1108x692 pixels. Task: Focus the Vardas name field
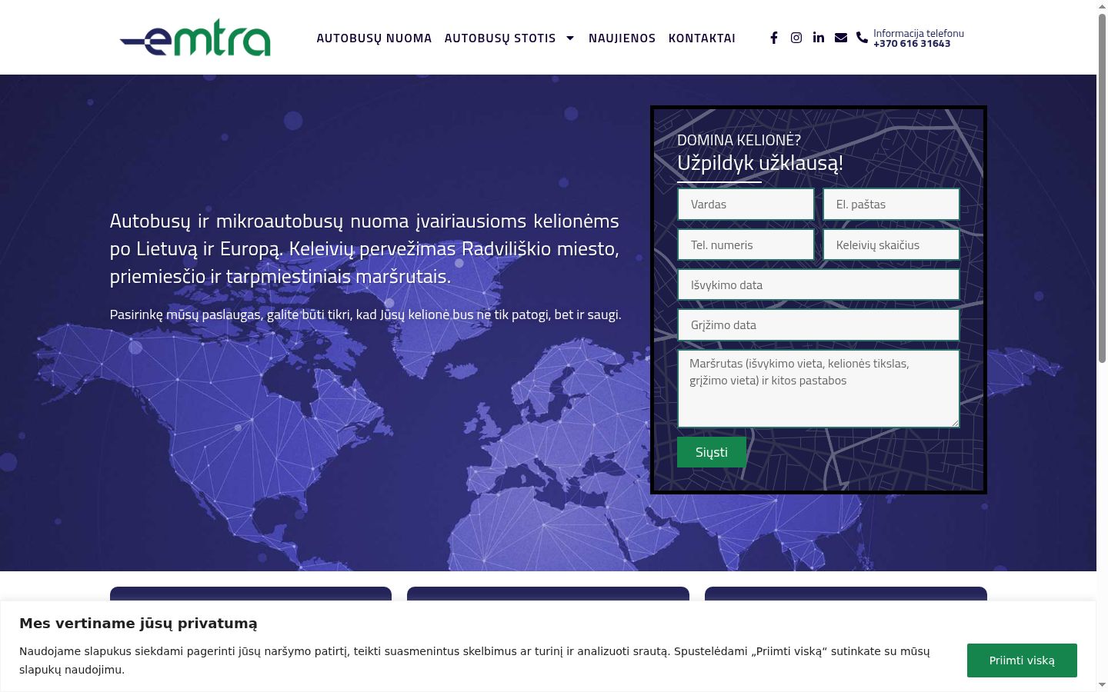click(746, 205)
